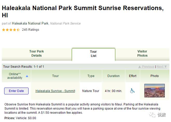The image size is (171, 122).
Task: Click the Prices: Vehicle: $0.00 text
Action: coord(20,118)
